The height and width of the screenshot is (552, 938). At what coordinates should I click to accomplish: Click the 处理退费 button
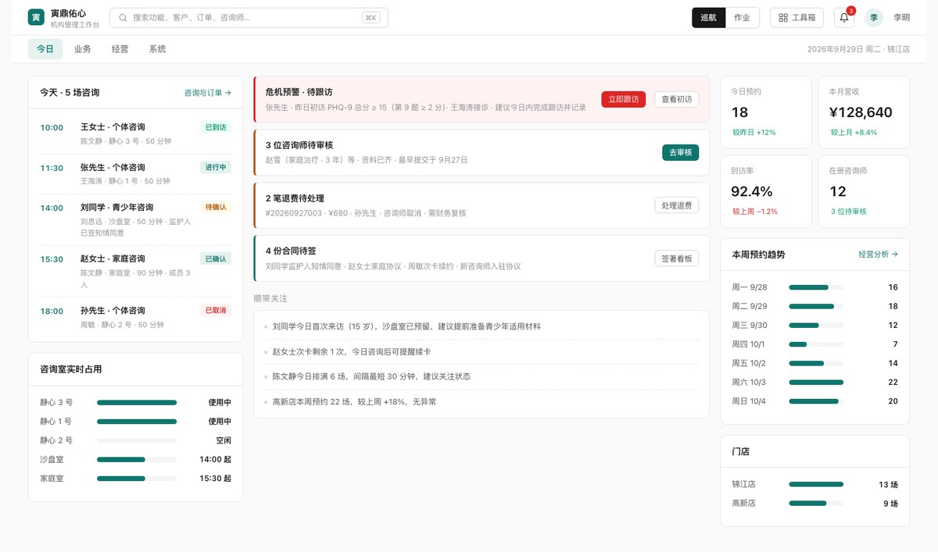click(677, 205)
